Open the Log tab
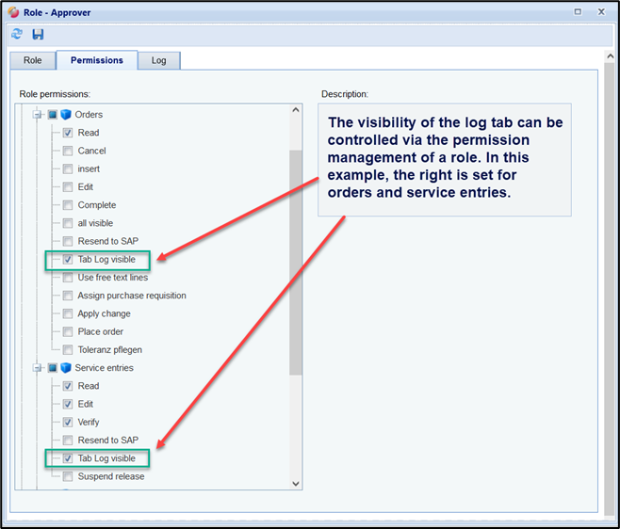 tap(158, 60)
